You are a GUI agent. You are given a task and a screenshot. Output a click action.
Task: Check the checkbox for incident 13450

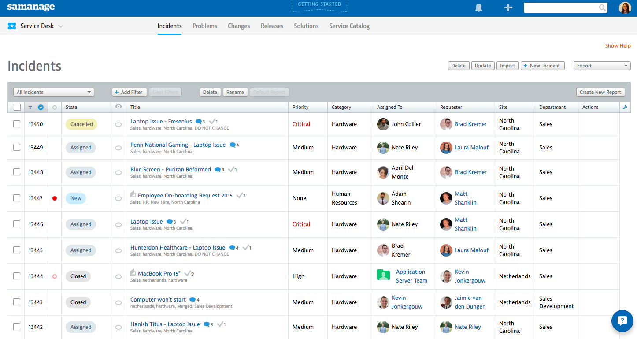coord(16,124)
